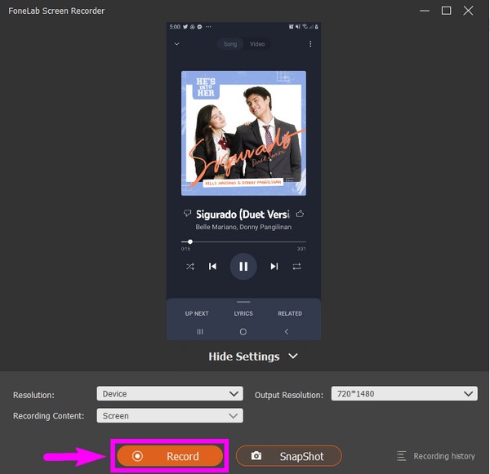Screen dimensions: 490x474
Task: Like the song with thumbs-up icon
Action: pos(300,214)
